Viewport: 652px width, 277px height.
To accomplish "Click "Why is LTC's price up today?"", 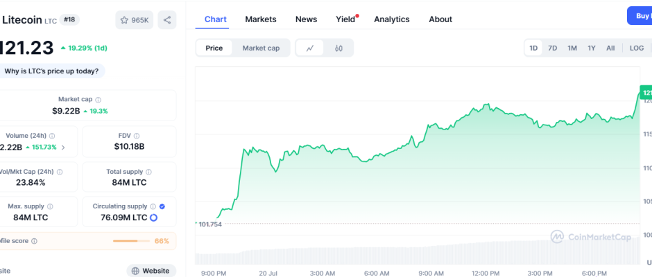I will click(x=52, y=71).
